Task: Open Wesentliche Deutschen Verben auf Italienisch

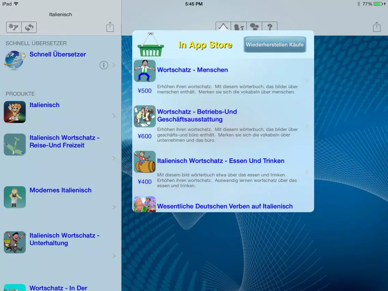Action: pyautogui.click(x=225, y=206)
